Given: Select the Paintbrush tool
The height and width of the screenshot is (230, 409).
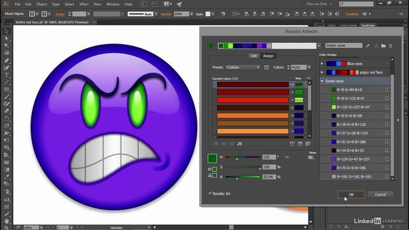Looking at the screenshot, I should [6, 96].
